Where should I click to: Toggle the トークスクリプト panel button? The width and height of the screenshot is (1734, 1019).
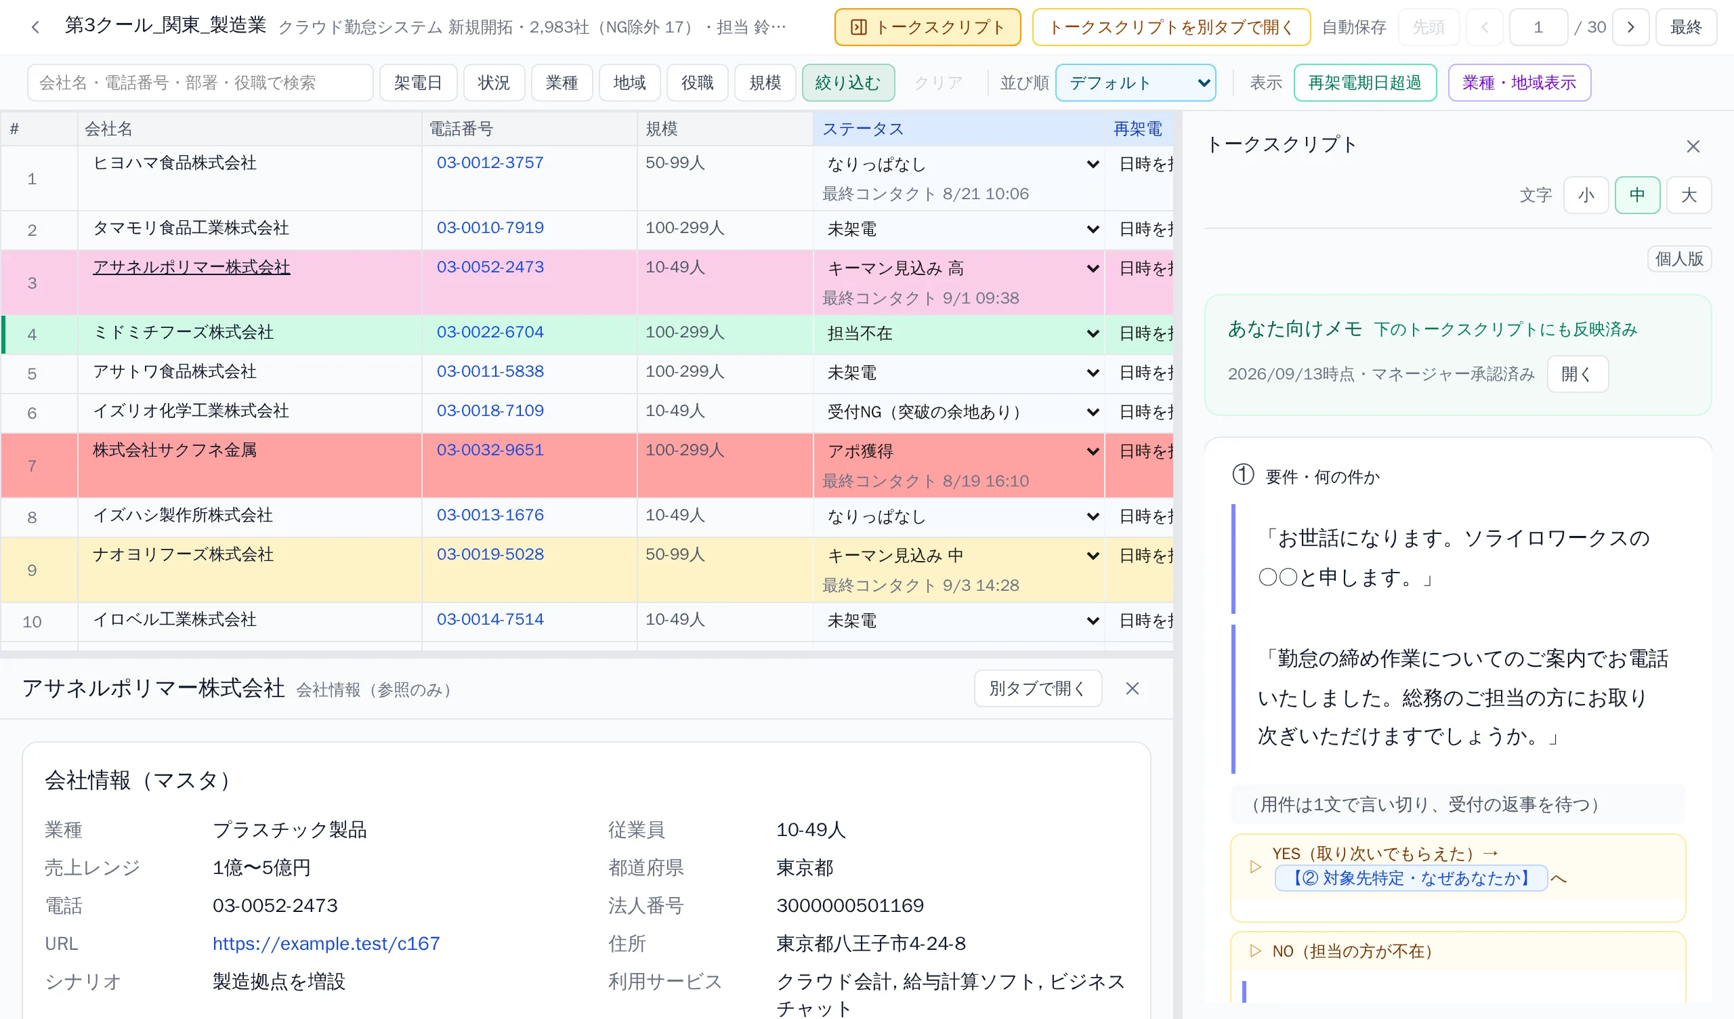(927, 27)
